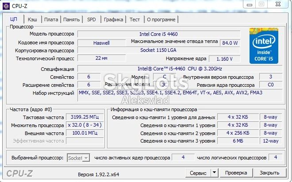The width and height of the screenshot is (292, 182).
Task: Click the core revision value C0
Action: click(x=271, y=85)
